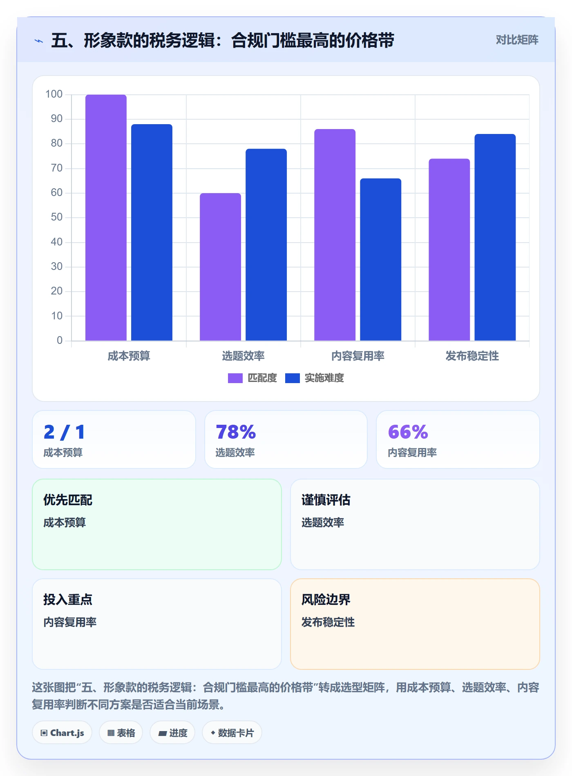Click the 匹配度 legend label text

pyautogui.click(x=262, y=378)
